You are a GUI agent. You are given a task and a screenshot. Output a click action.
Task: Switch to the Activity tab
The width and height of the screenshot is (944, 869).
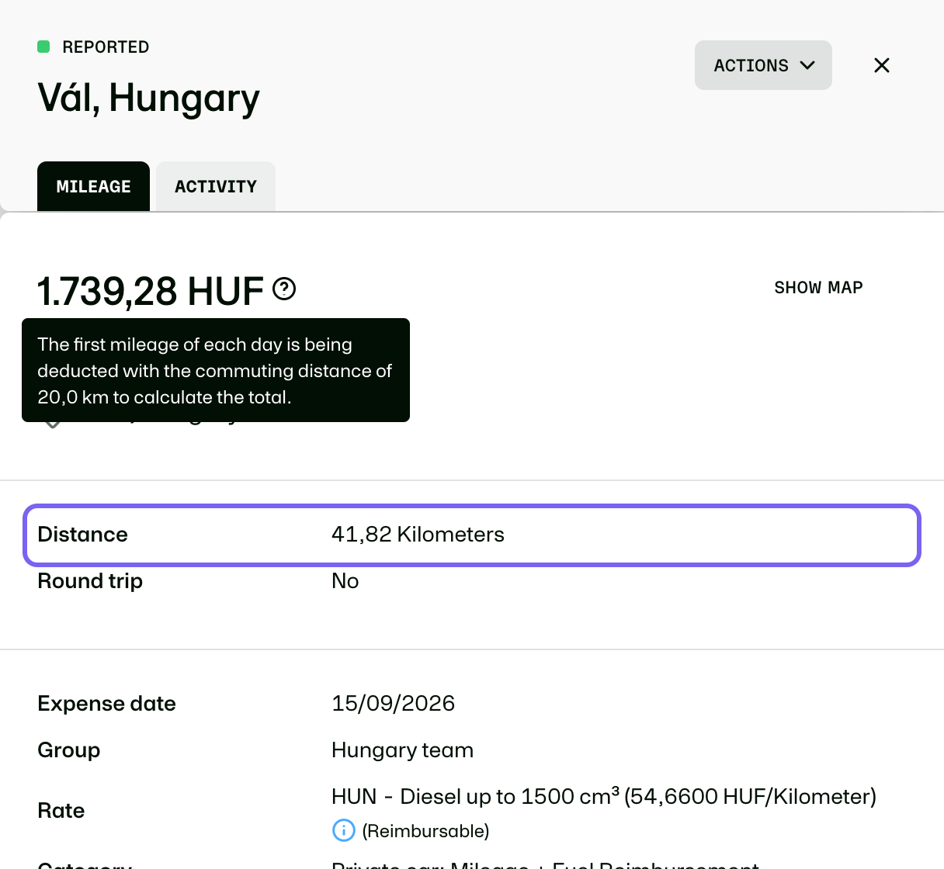[x=216, y=186]
